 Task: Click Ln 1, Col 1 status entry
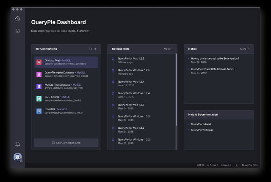212,165
